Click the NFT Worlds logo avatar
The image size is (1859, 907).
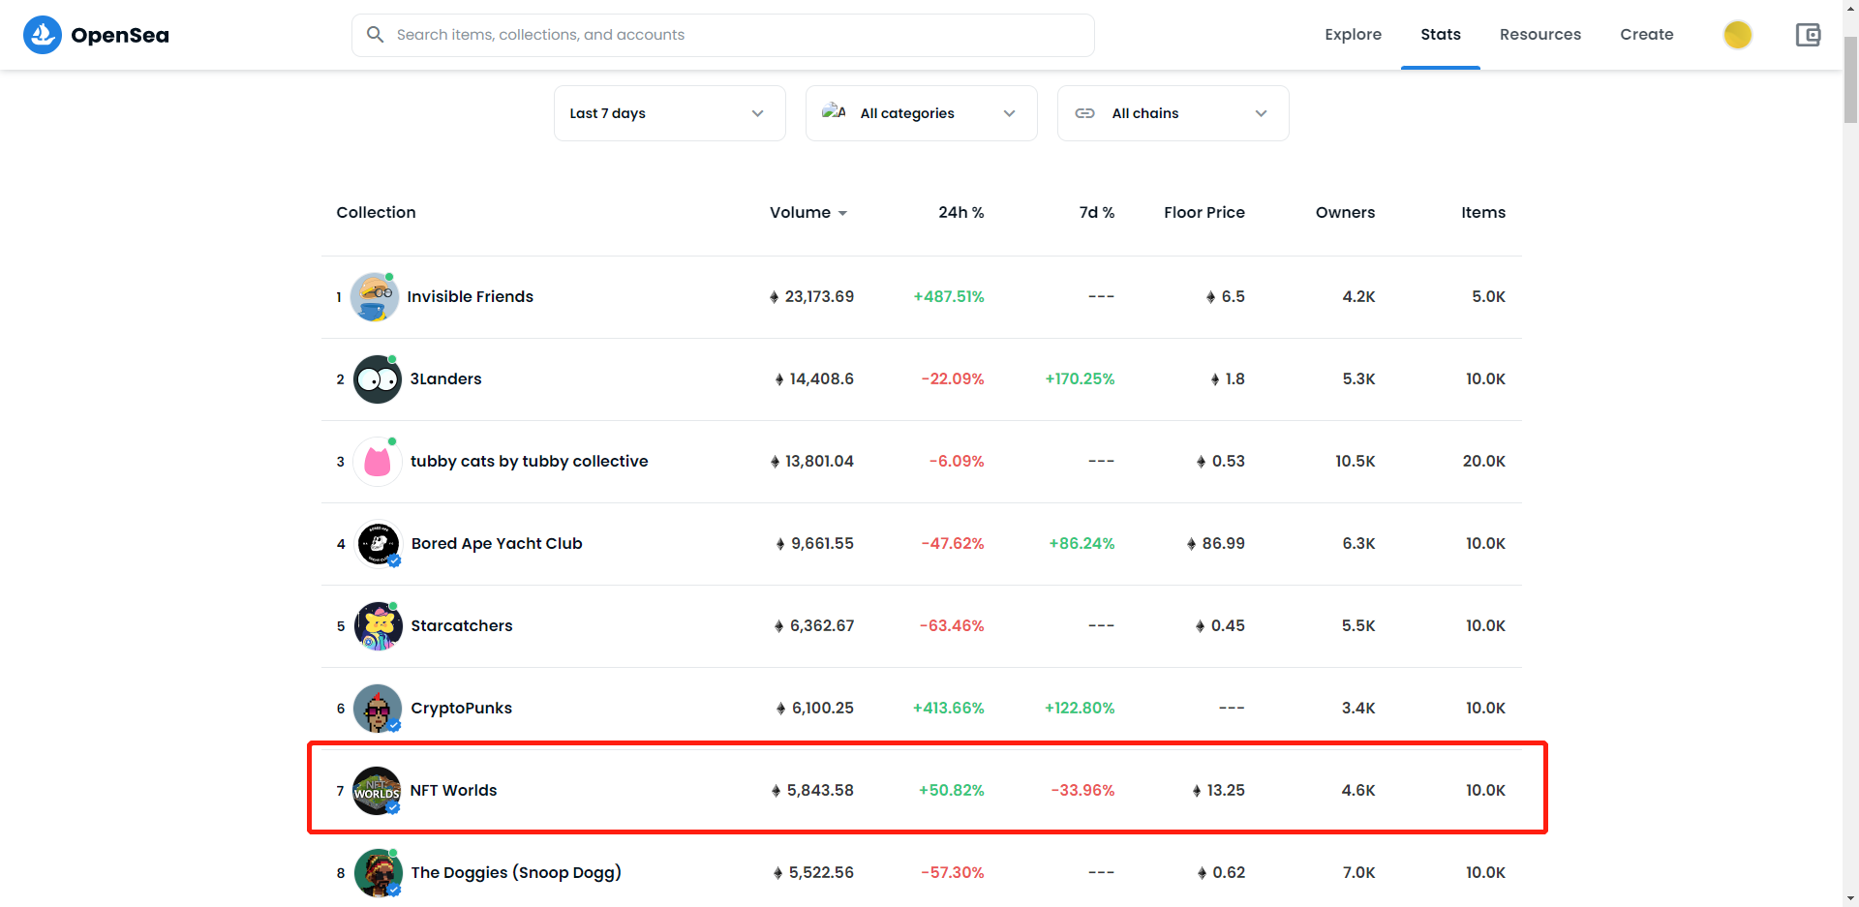point(377,791)
